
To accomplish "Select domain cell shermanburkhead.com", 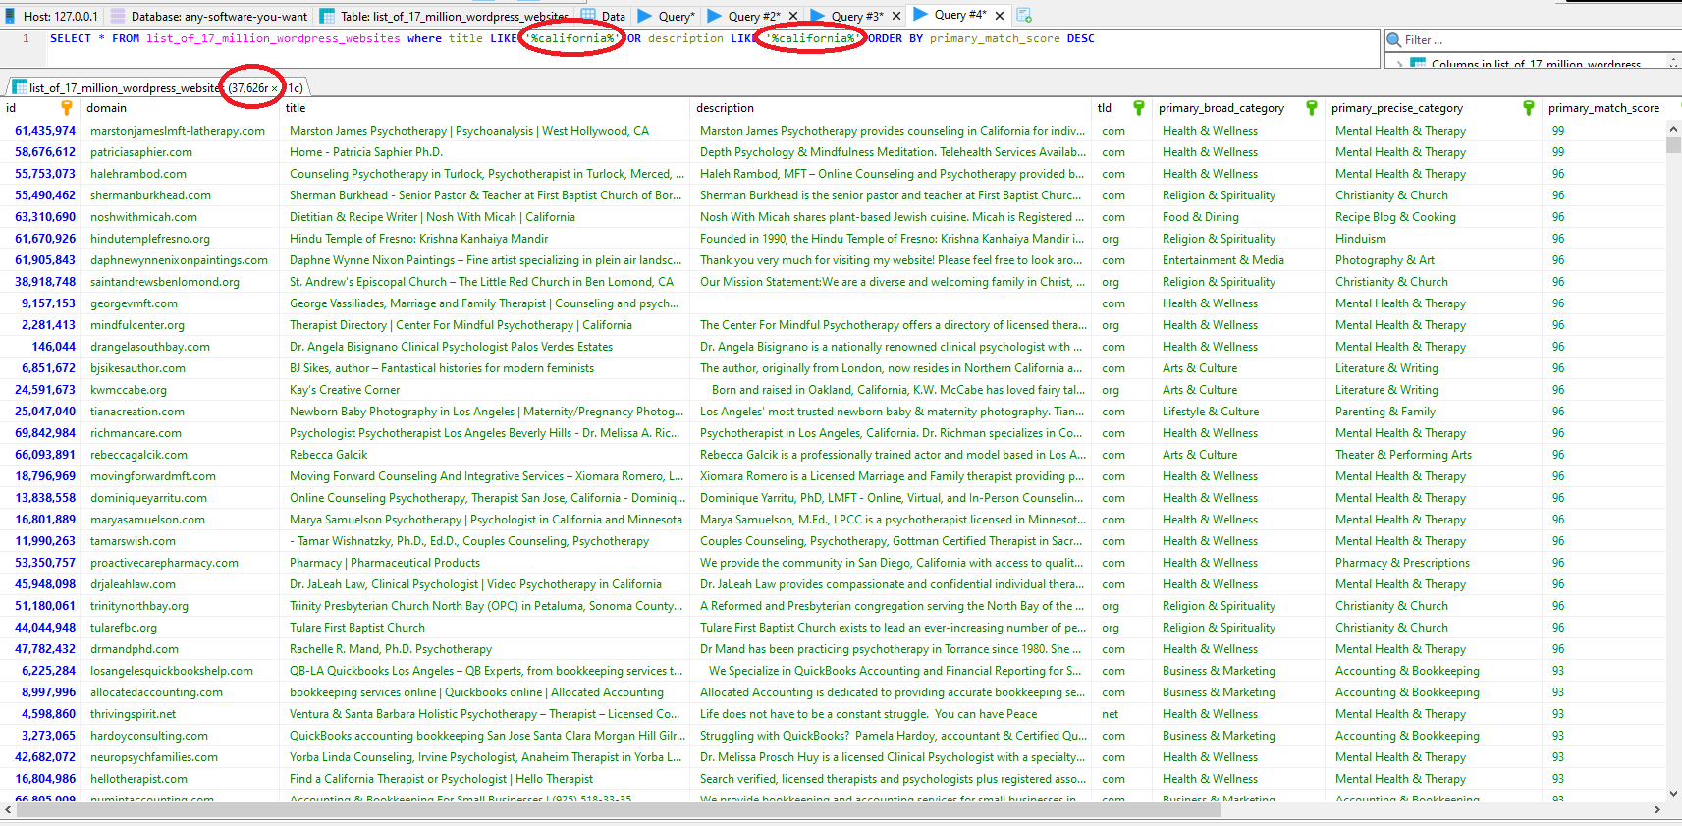I will pyautogui.click(x=150, y=195).
